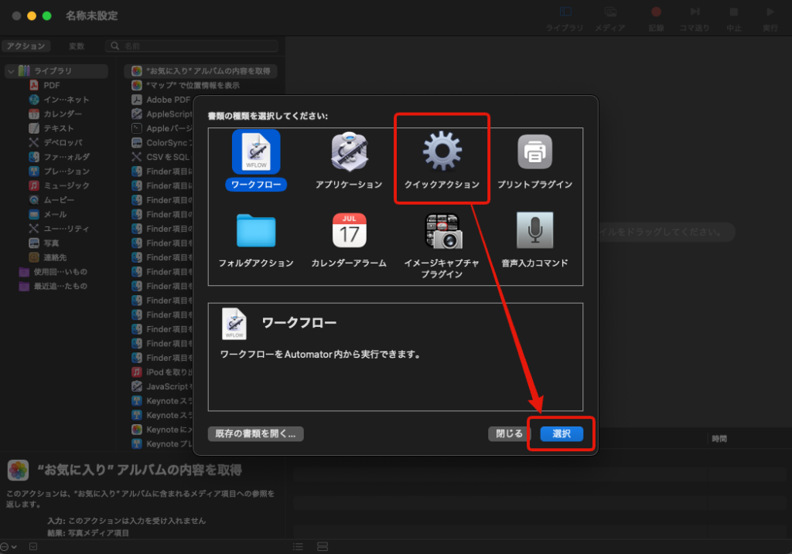Select the Image Capture Plugin camera icon
Image resolution: width=792 pixels, height=554 pixels.
(x=442, y=230)
